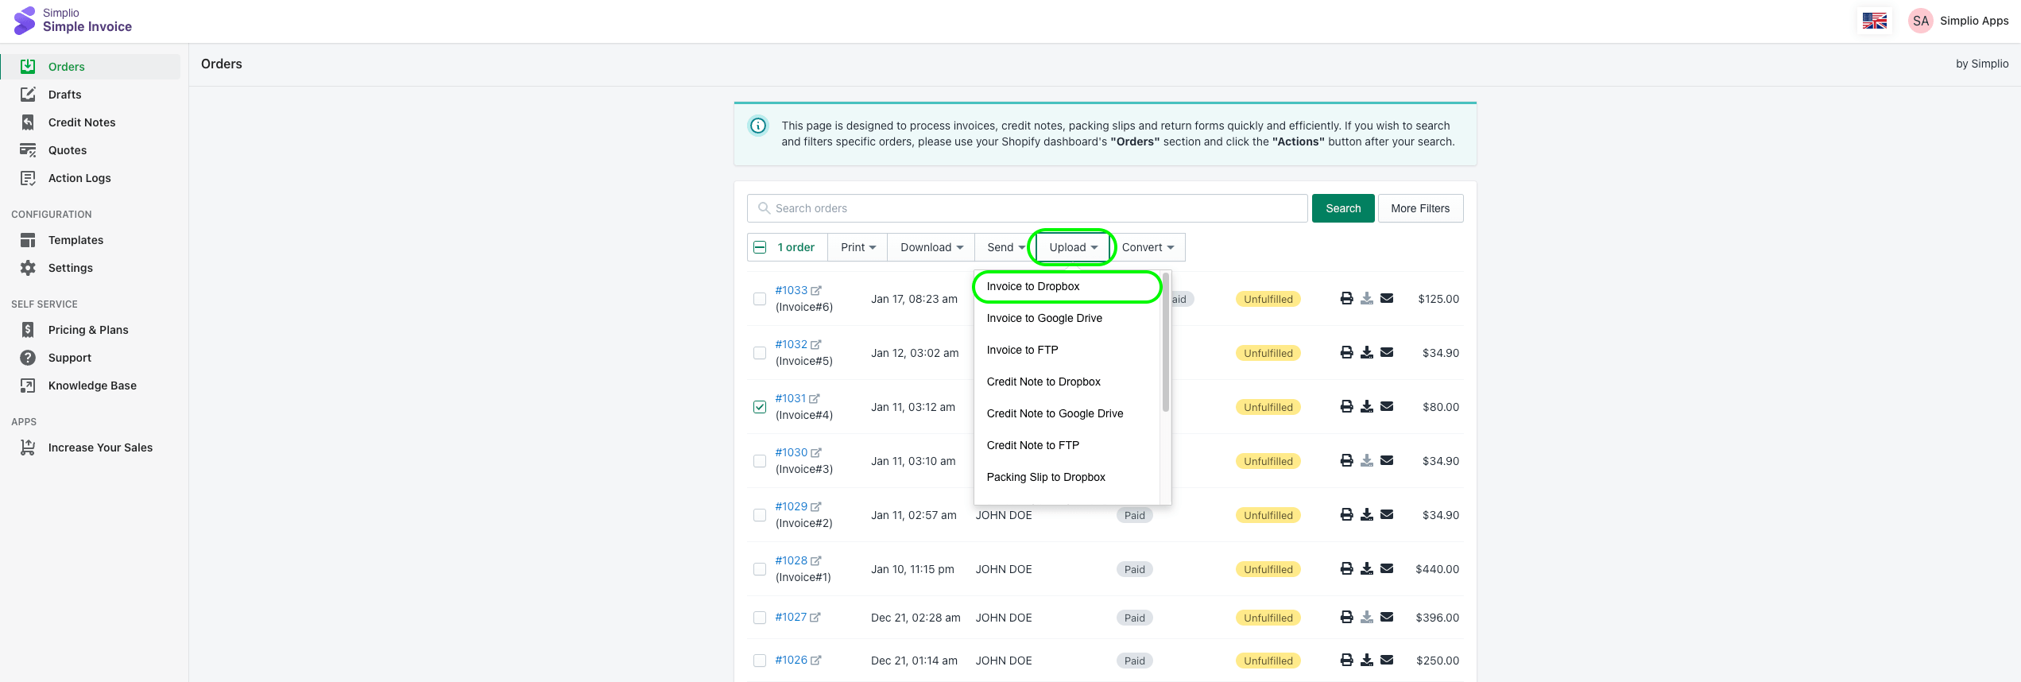
Task: Click the green Search button
Action: pos(1342,208)
